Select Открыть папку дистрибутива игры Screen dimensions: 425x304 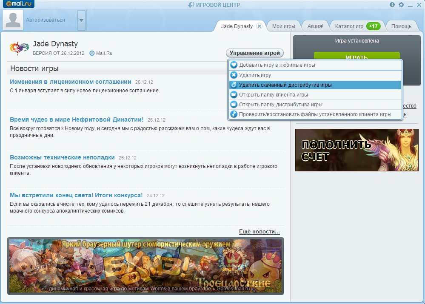tap(315, 104)
